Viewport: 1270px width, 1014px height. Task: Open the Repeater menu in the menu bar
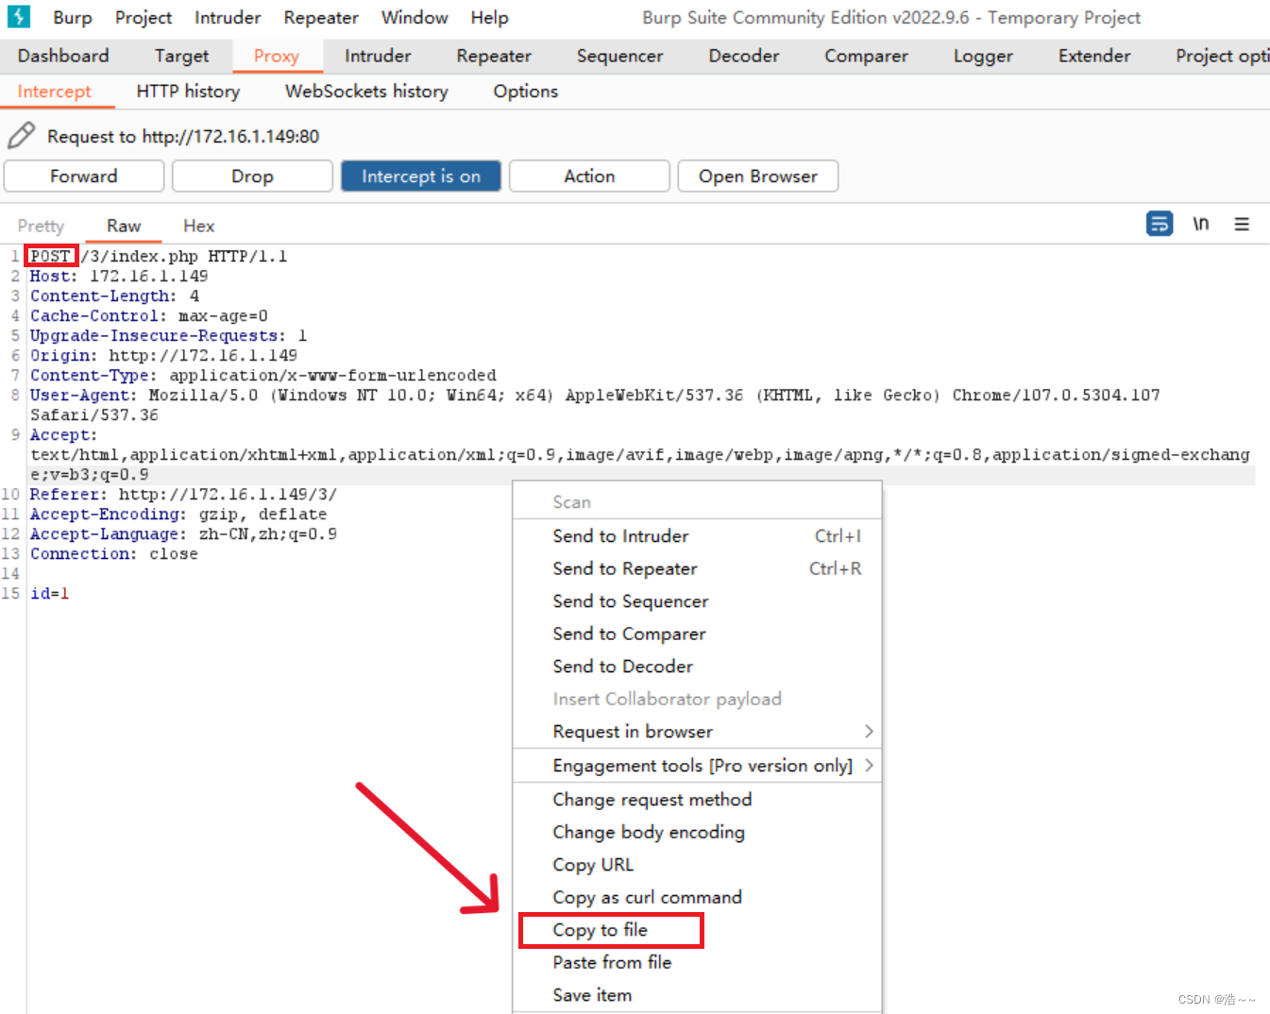[321, 18]
